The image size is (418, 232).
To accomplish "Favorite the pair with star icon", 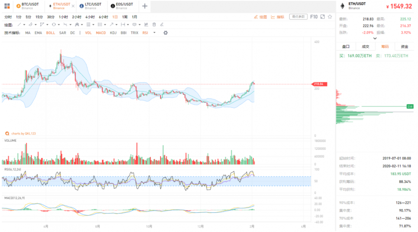I will coord(330,16).
